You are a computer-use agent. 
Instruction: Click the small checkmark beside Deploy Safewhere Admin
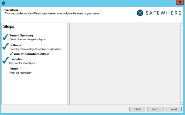(x=11, y=54)
